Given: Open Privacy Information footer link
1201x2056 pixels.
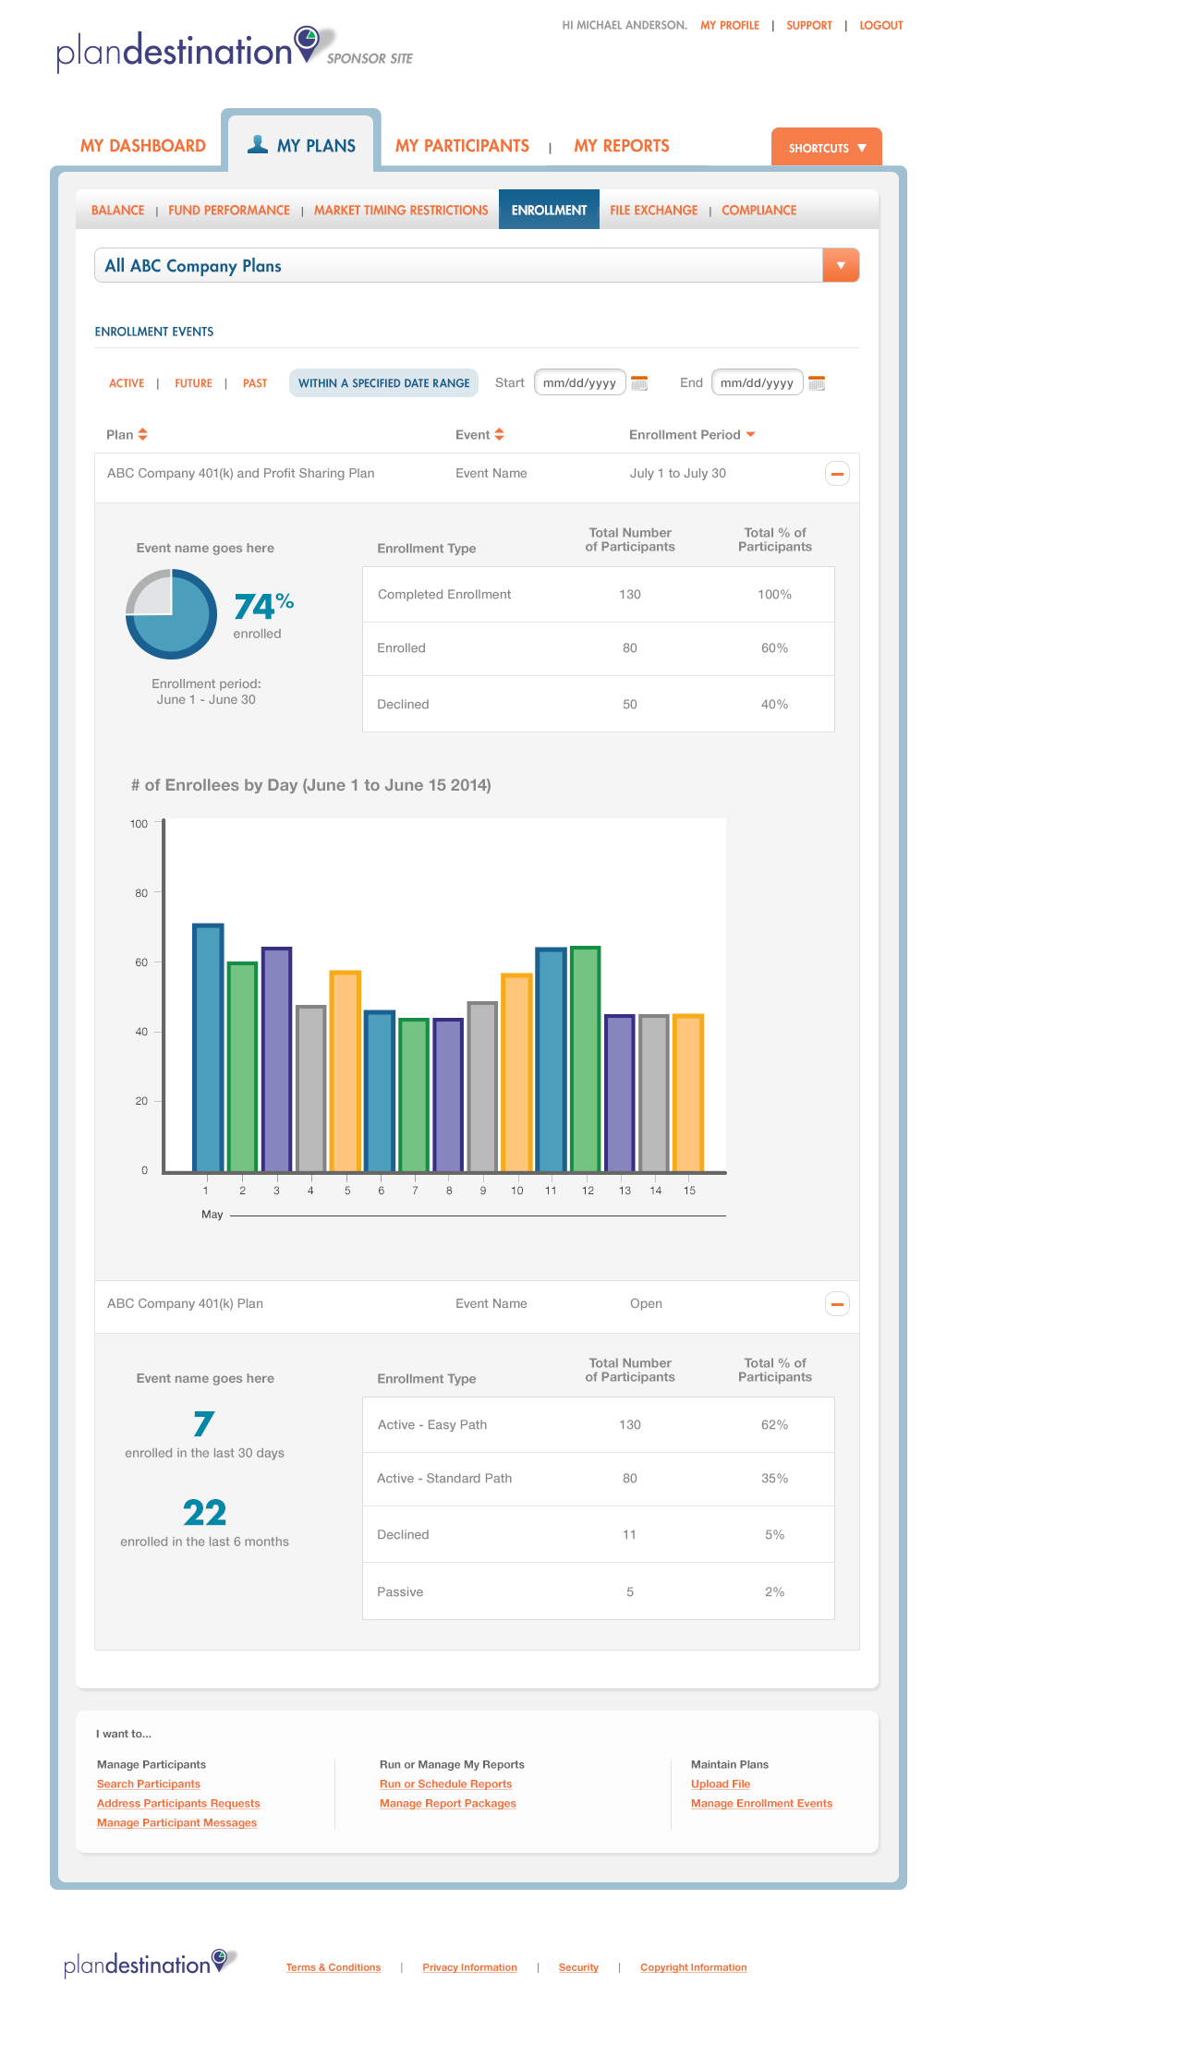Looking at the screenshot, I should click(469, 1967).
